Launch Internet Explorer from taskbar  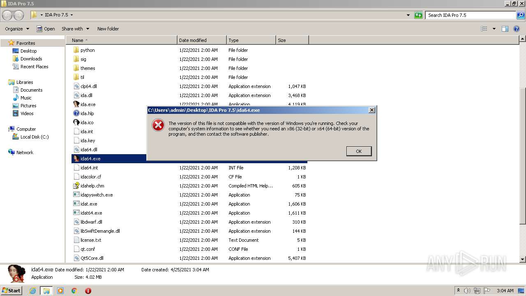(x=32, y=291)
